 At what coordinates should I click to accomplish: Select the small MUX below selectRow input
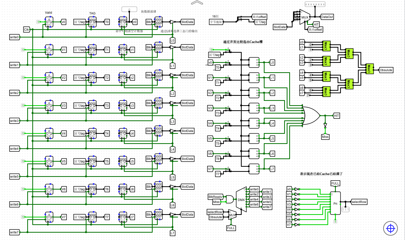point(232,215)
